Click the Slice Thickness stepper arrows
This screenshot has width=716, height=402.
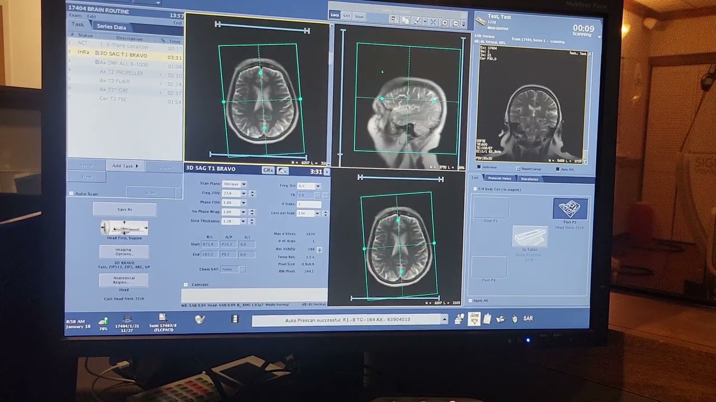coord(252,222)
